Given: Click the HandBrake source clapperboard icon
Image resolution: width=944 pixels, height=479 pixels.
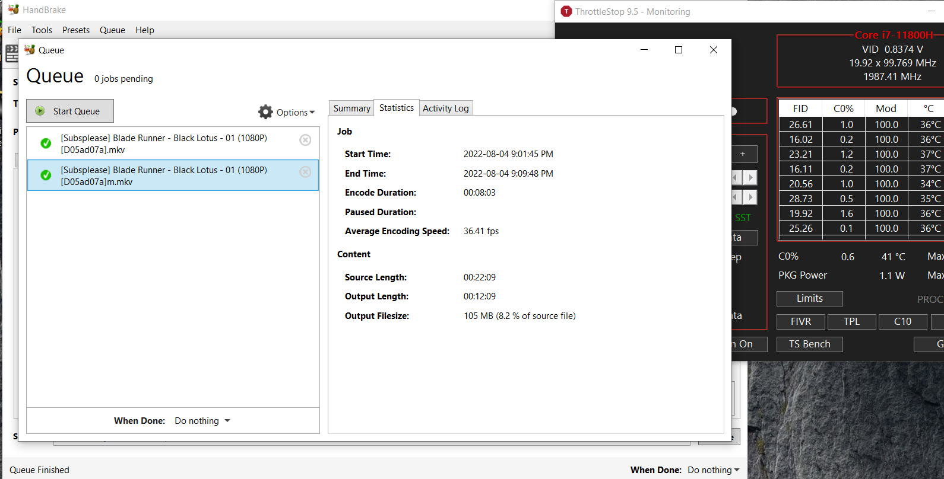Looking at the screenshot, I should point(11,53).
